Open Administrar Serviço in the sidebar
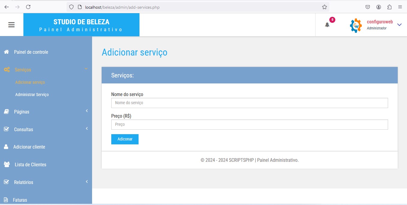The width and height of the screenshot is (407, 205). (x=32, y=95)
